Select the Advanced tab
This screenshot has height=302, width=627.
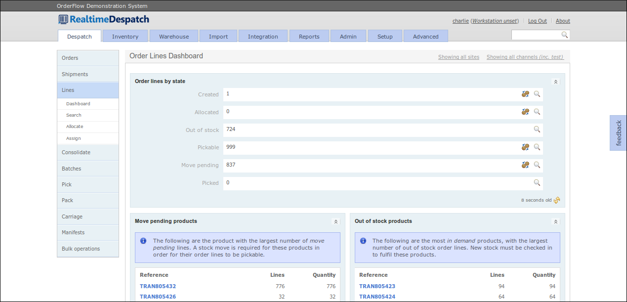(426, 36)
